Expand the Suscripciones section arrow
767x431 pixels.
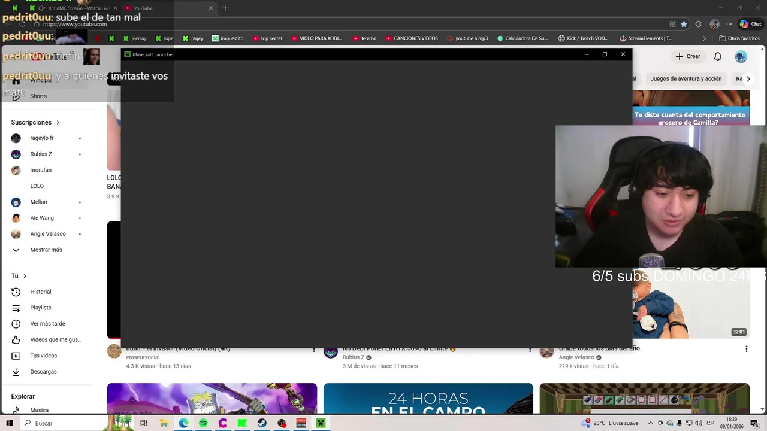point(58,122)
